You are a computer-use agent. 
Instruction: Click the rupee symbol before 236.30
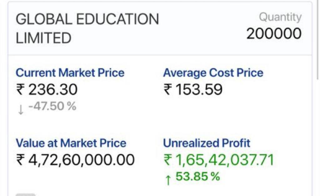(x=21, y=90)
